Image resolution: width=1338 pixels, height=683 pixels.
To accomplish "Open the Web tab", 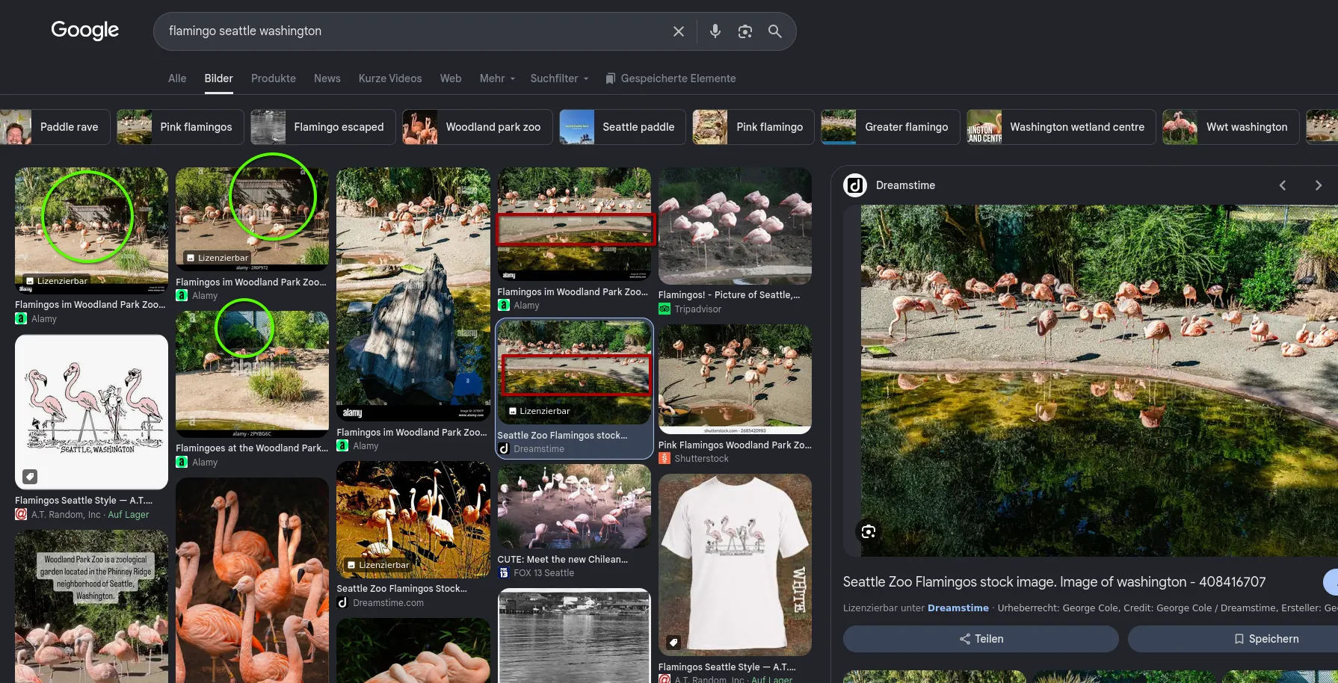I will pos(451,78).
